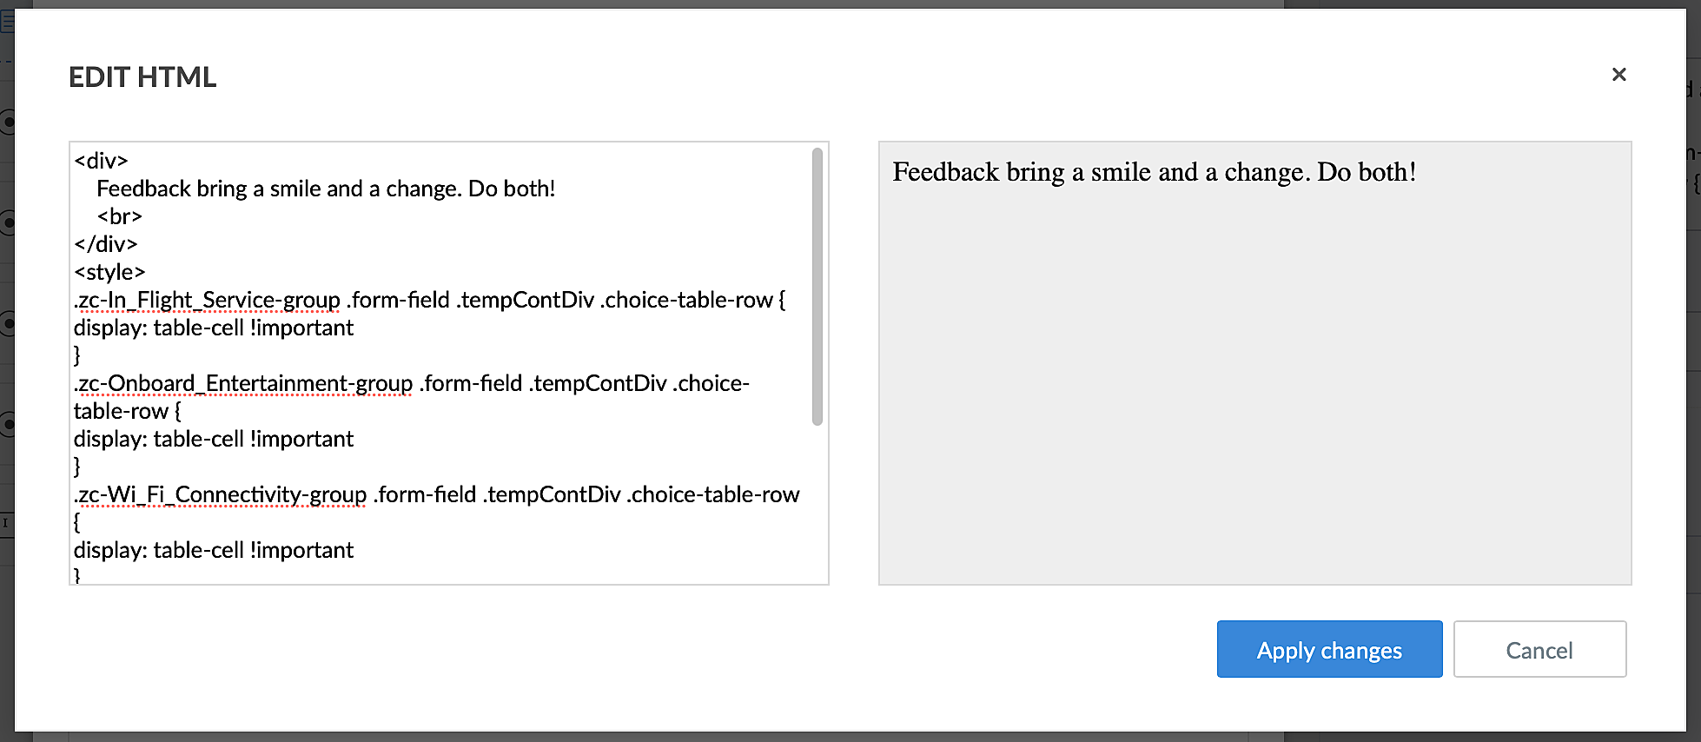Screen dimensions: 1701x742
Task: Click the .zc-Onboard_Entertainment-group selector text
Action: click(244, 384)
